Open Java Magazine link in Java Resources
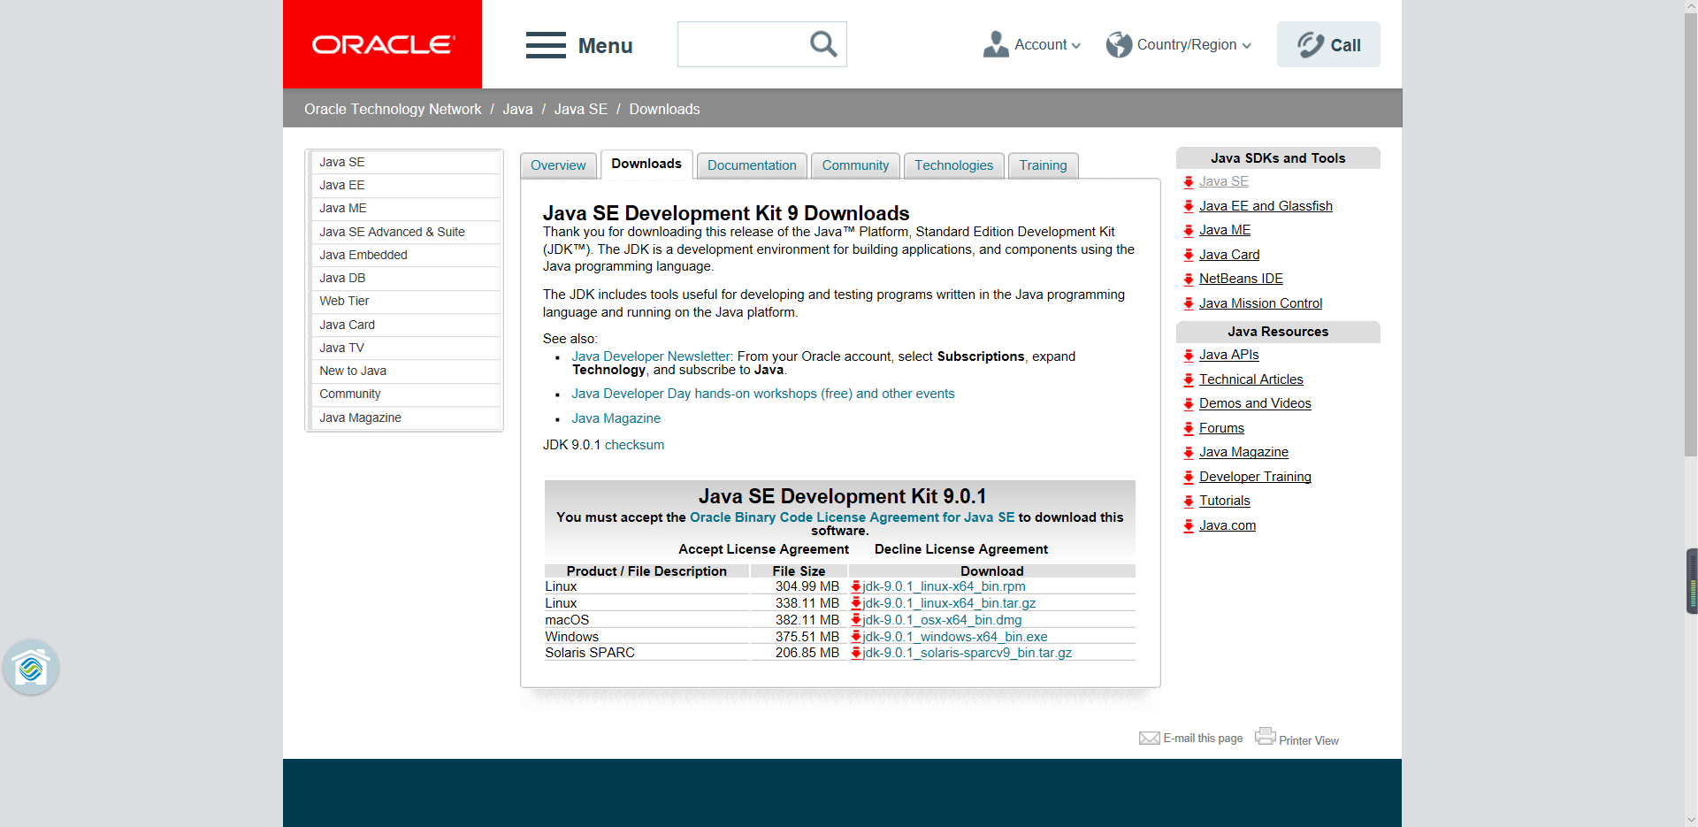 [1243, 452]
